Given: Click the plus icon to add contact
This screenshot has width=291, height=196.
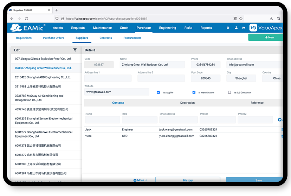Looking at the screenshot, I should (x=280, y=120).
